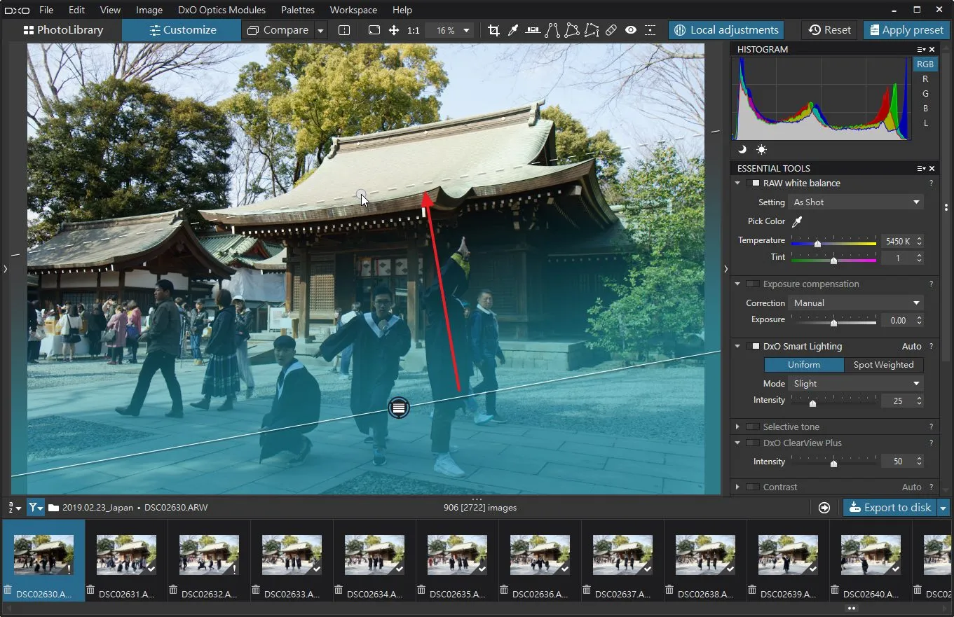This screenshot has width=954, height=617.
Task: Click the Temperature slider handle
Action: [817, 243]
